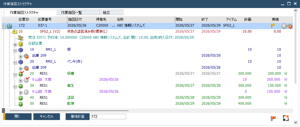Click the 終了 column header
The width and height of the screenshot is (300, 127).
click(x=204, y=19)
